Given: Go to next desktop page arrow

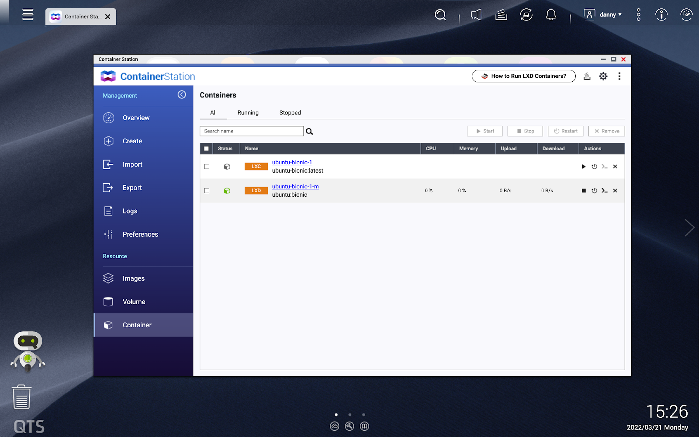Looking at the screenshot, I should [689, 228].
